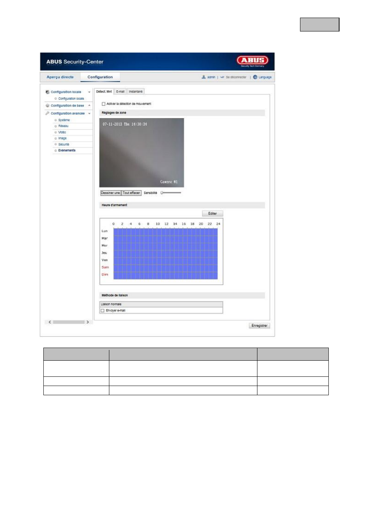This screenshot has width=366, height=518.
Task: Select Configuration locale sub-item in tree
Action: click(71, 99)
